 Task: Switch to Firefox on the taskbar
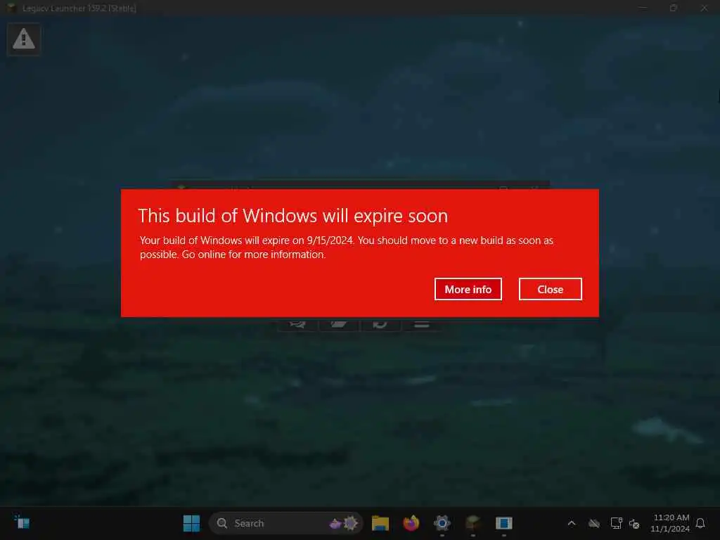pyautogui.click(x=411, y=523)
